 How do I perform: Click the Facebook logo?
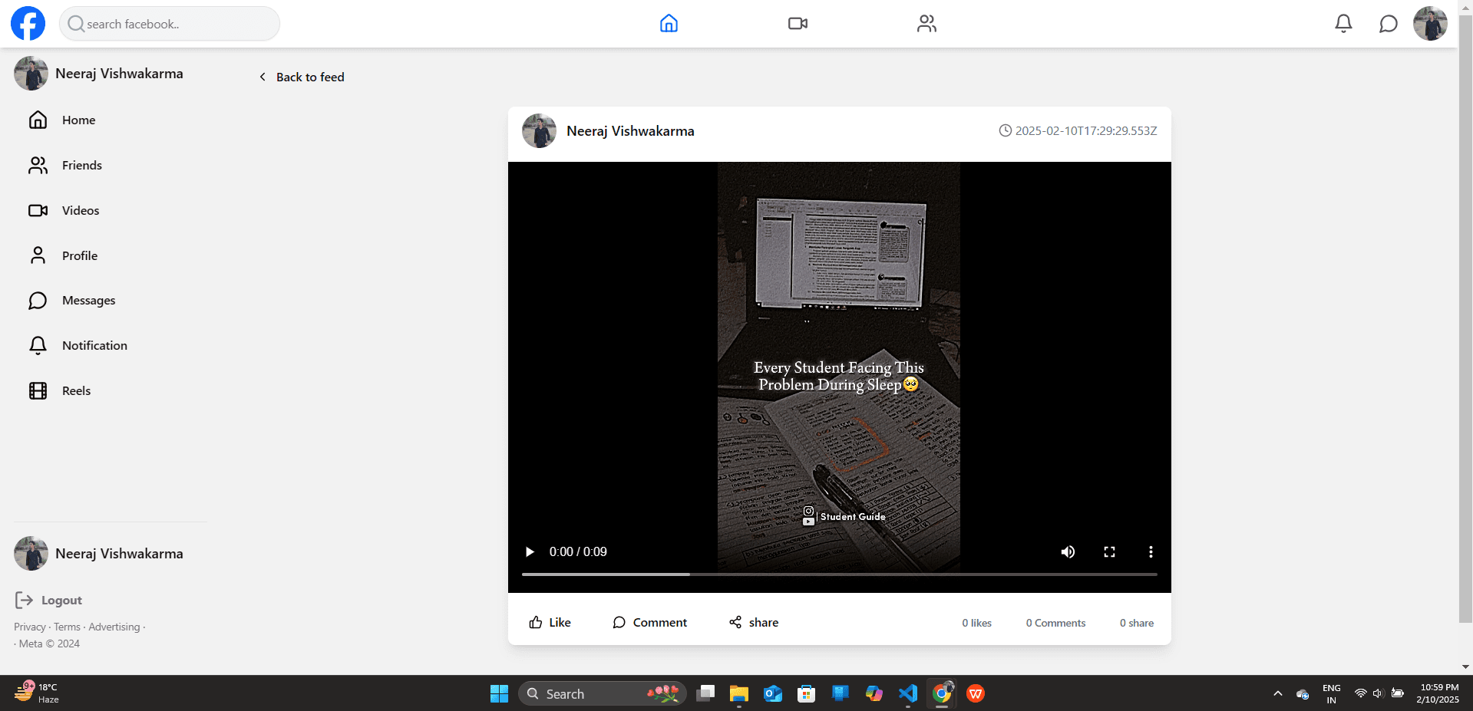point(27,23)
